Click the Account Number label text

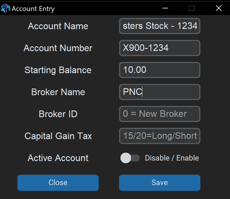click(x=58, y=48)
